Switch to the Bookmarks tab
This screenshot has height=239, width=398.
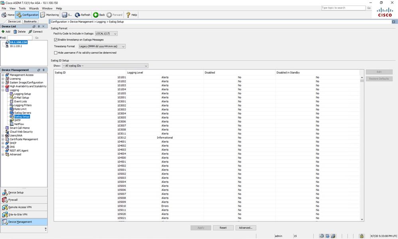pos(30,22)
